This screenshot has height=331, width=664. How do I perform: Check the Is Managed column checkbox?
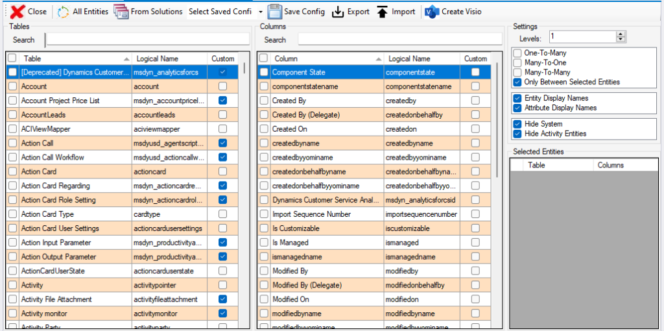pos(264,243)
